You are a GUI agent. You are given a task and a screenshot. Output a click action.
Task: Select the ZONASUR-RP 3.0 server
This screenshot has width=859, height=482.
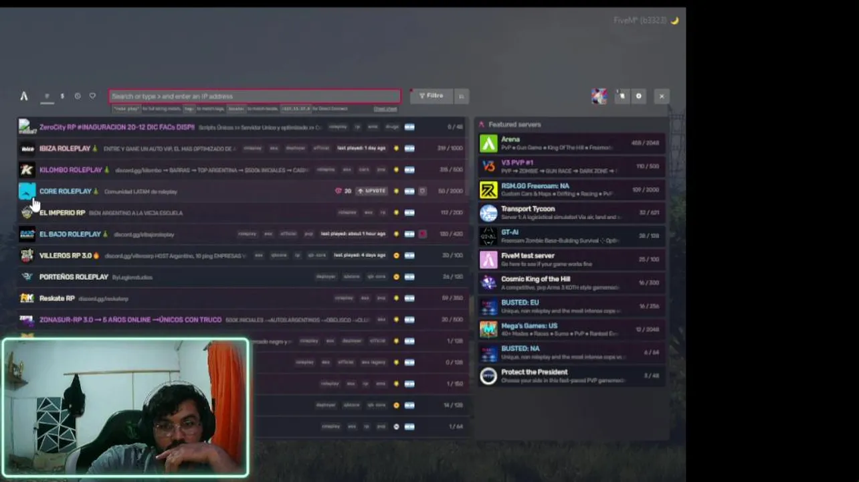point(242,320)
